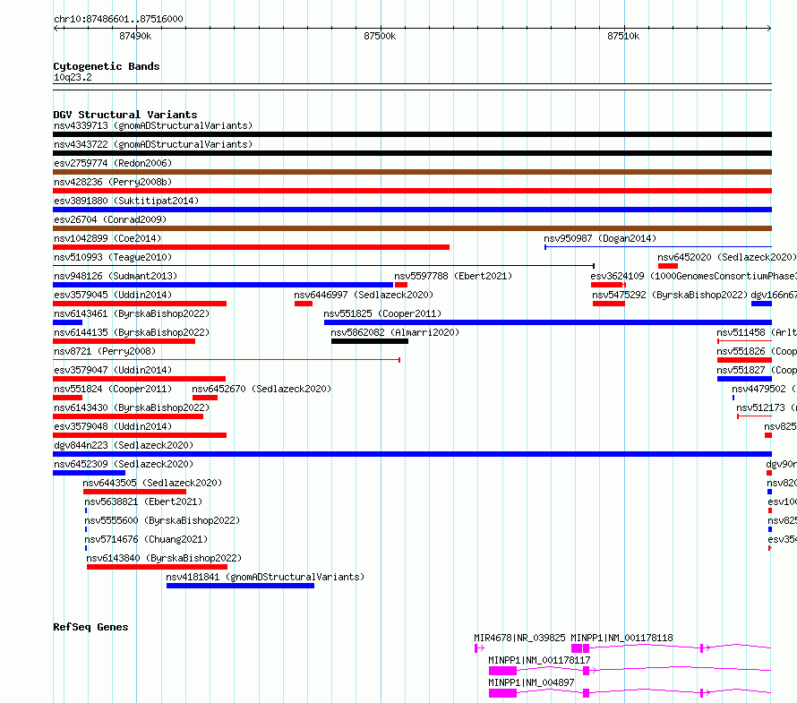
Task: Click nsv510993 (Teague2010) label
Action: tap(113, 257)
